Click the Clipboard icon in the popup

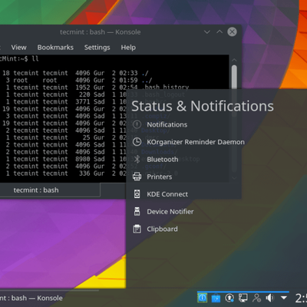pyautogui.click(x=137, y=229)
